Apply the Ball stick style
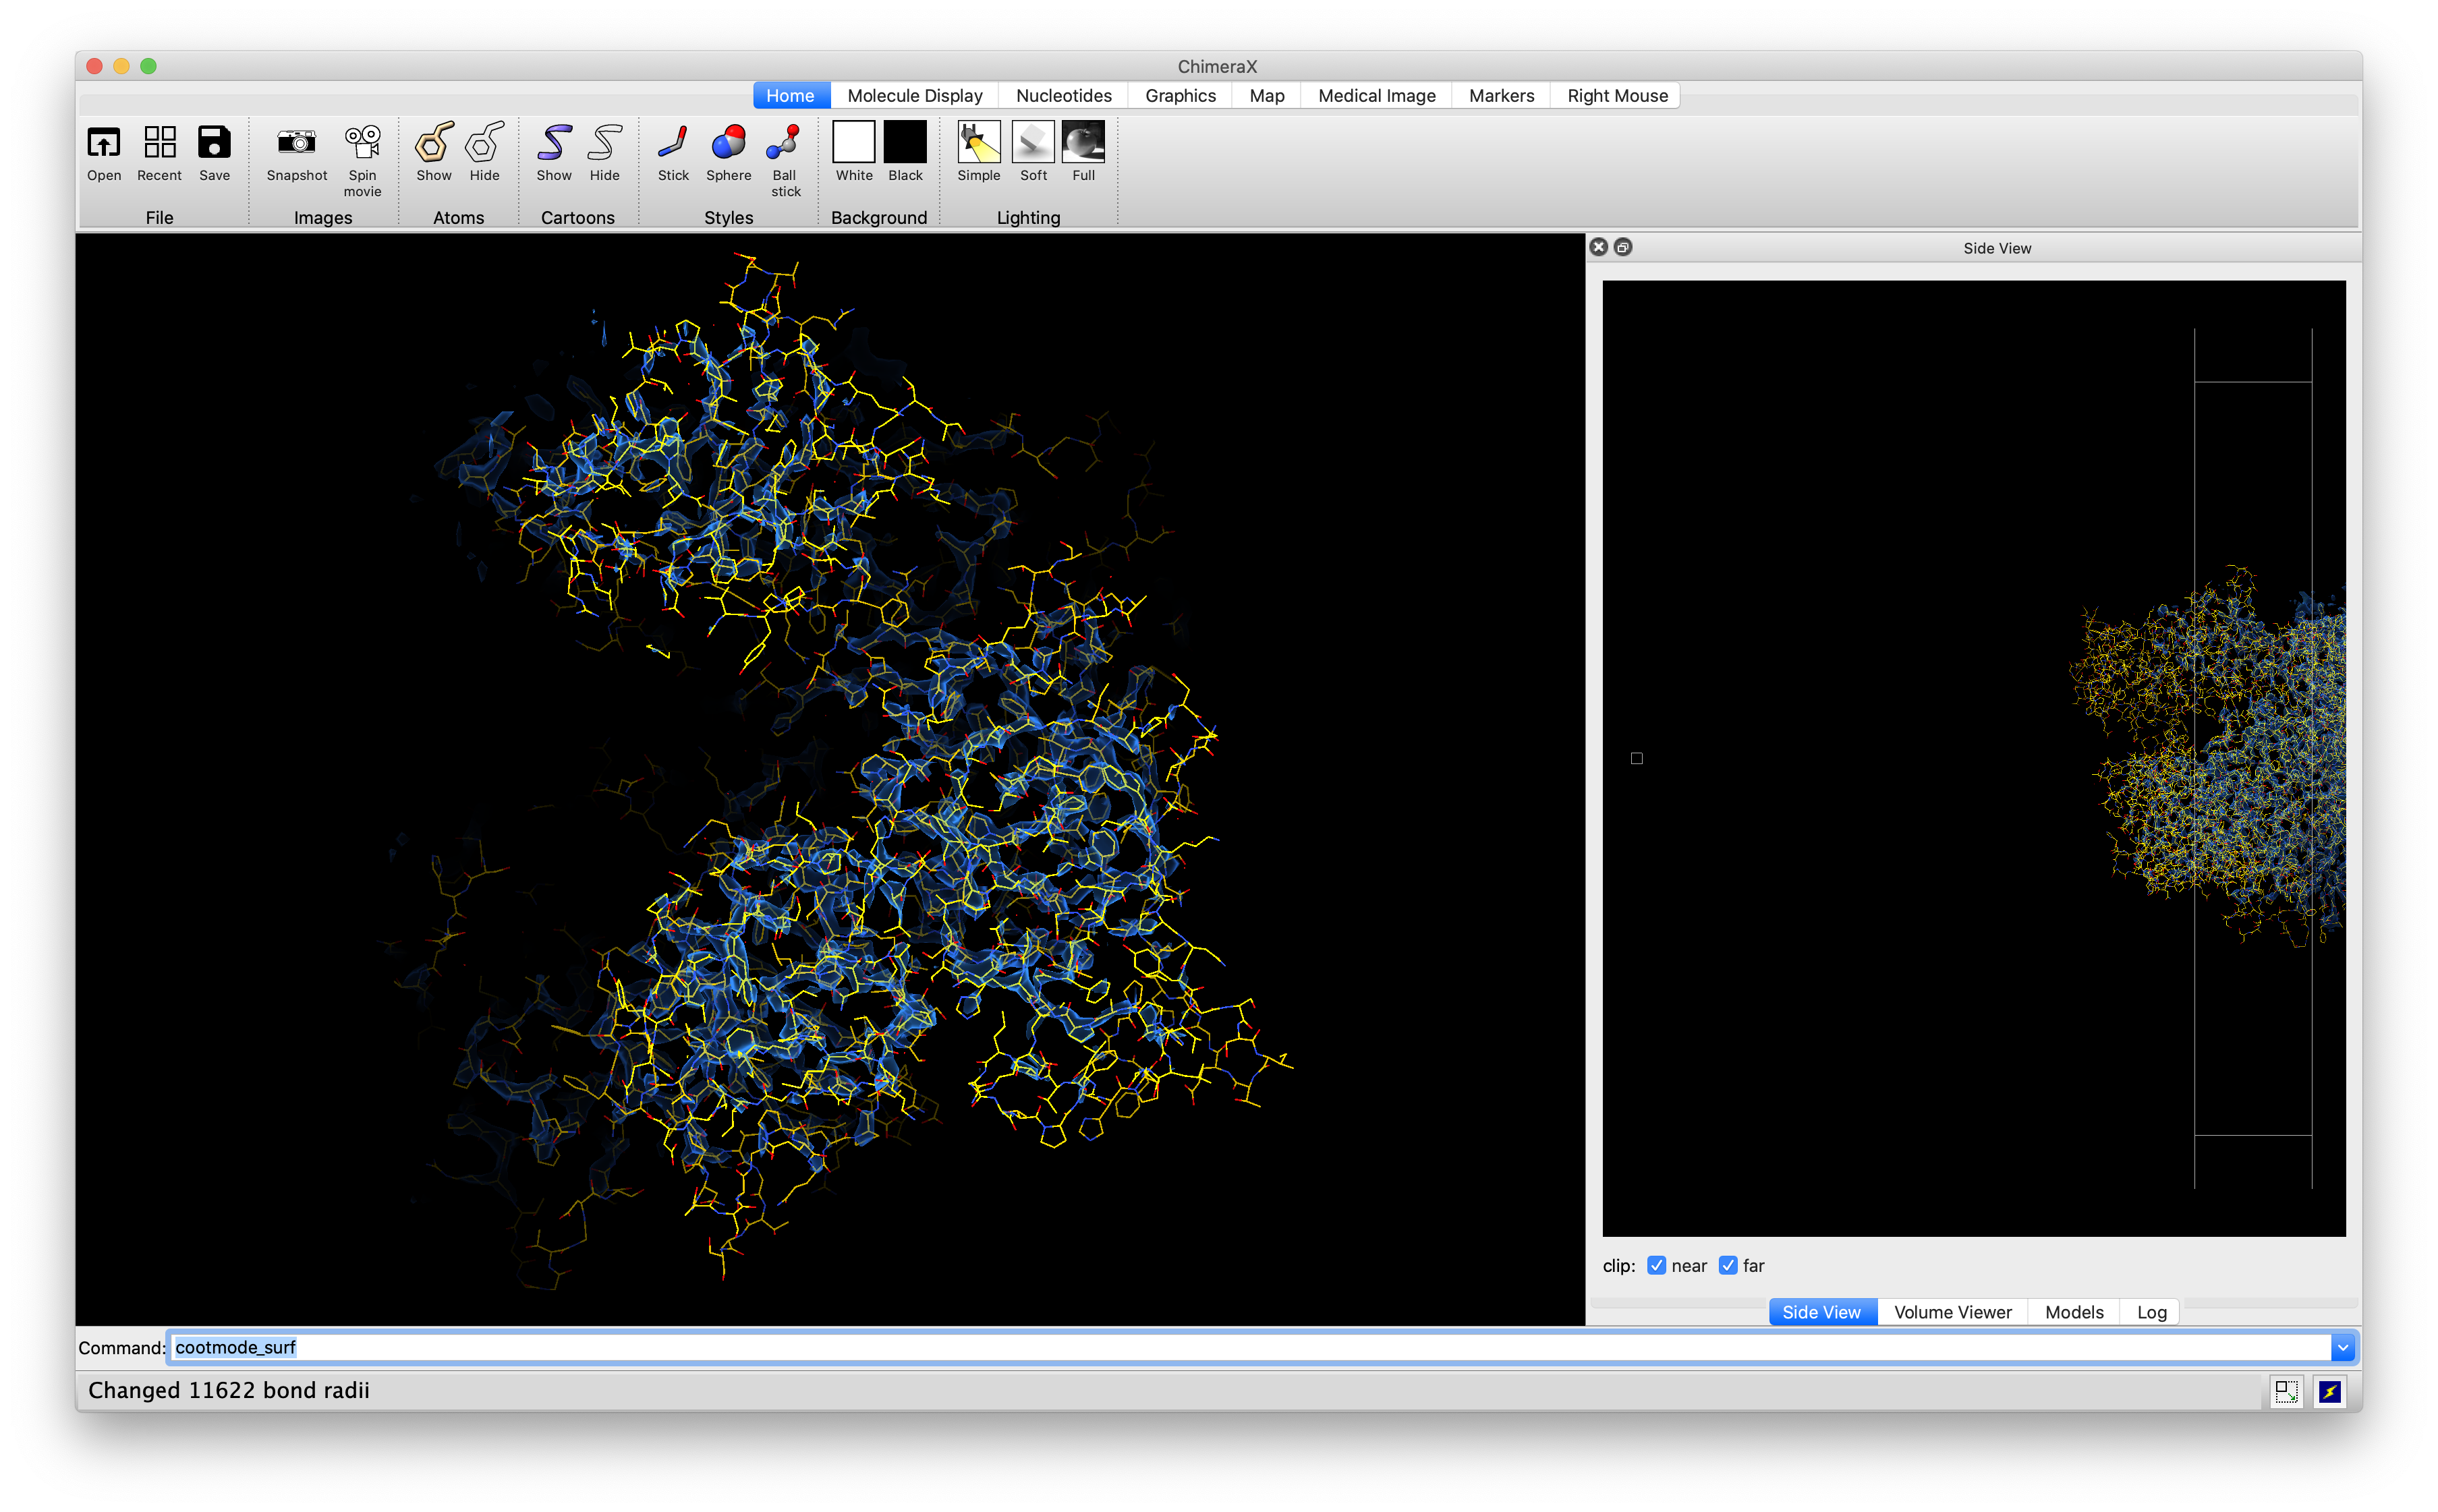The height and width of the screenshot is (1512, 2438). (x=784, y=143)
